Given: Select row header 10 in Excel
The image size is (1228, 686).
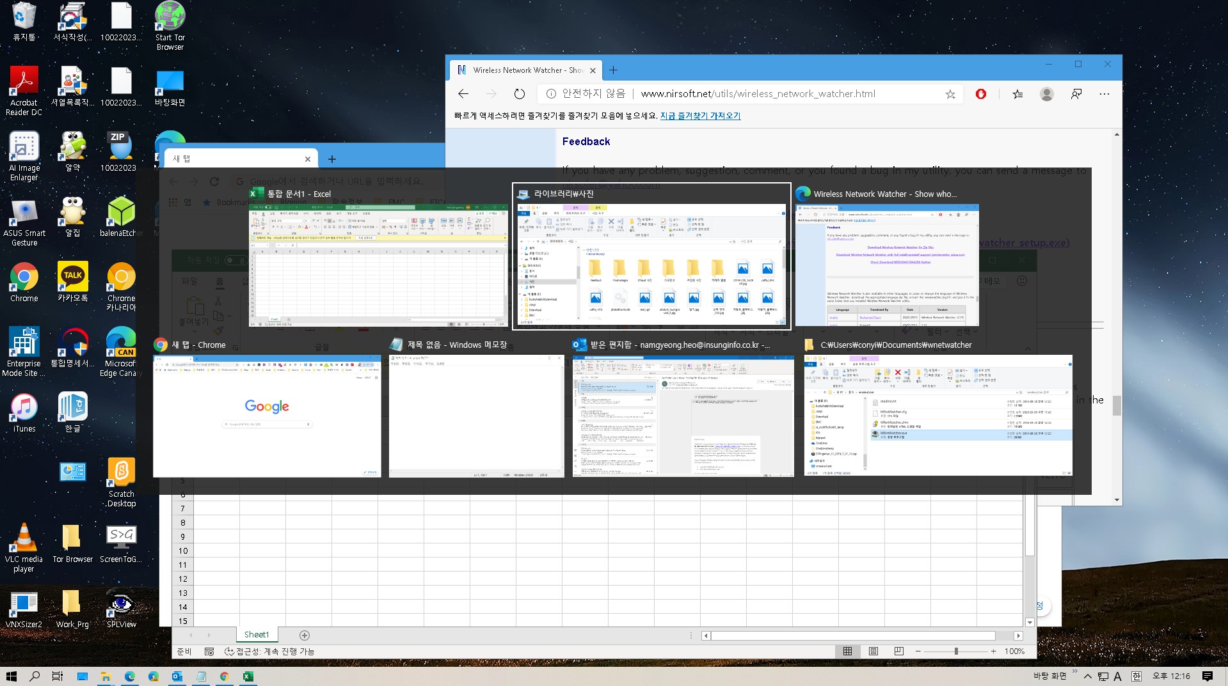Looking at the screenshot, I should point(183,550).
